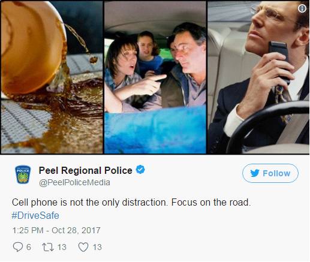Viewport: 310px width, 262px height.
Task: Click the Peel Regional Police badge avatar
Action: coord(23,174)
